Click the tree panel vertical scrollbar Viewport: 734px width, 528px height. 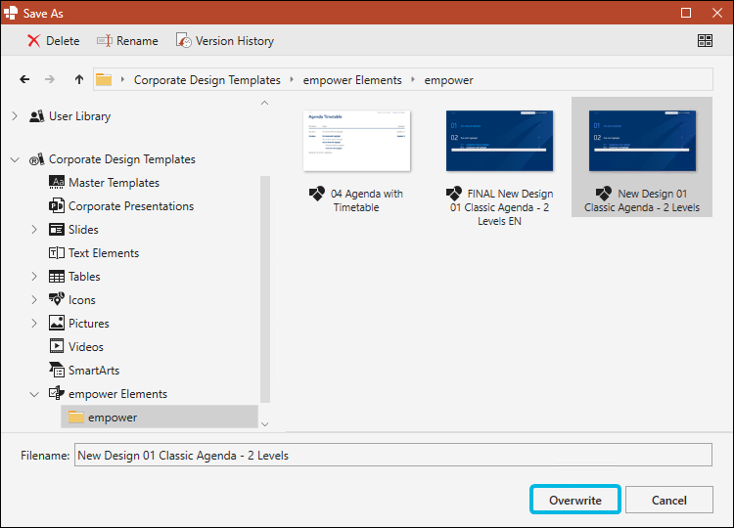(265, 289)
